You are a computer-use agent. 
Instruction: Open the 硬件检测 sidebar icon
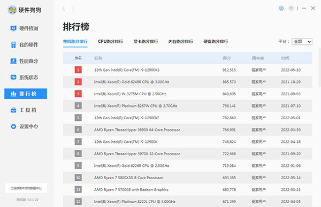(13, 28)
